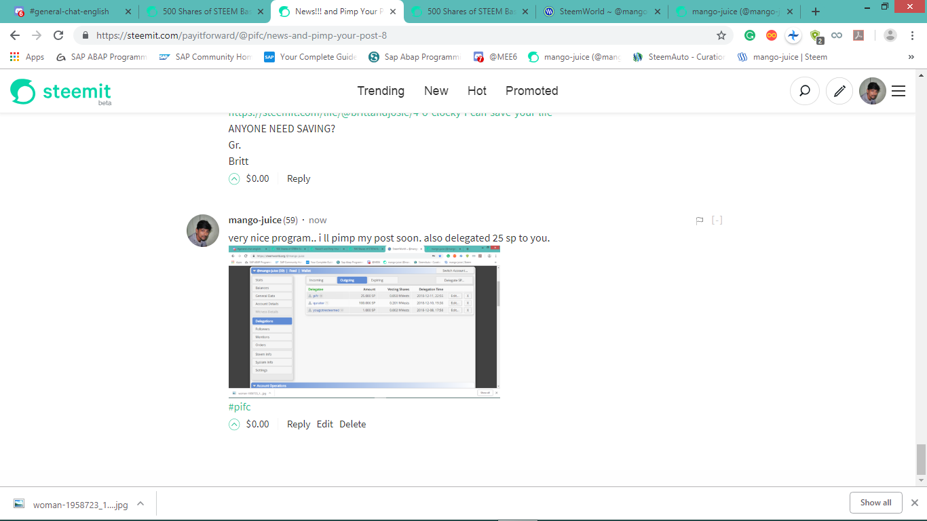
Task: Switch to the mango-juice (@mango-j tab
Action: pyautogui.click(x=734, y=12)
